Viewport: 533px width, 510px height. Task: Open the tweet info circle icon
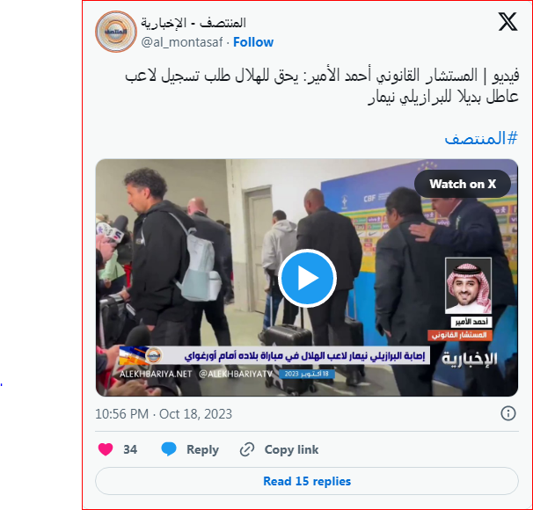pos(508,413)
